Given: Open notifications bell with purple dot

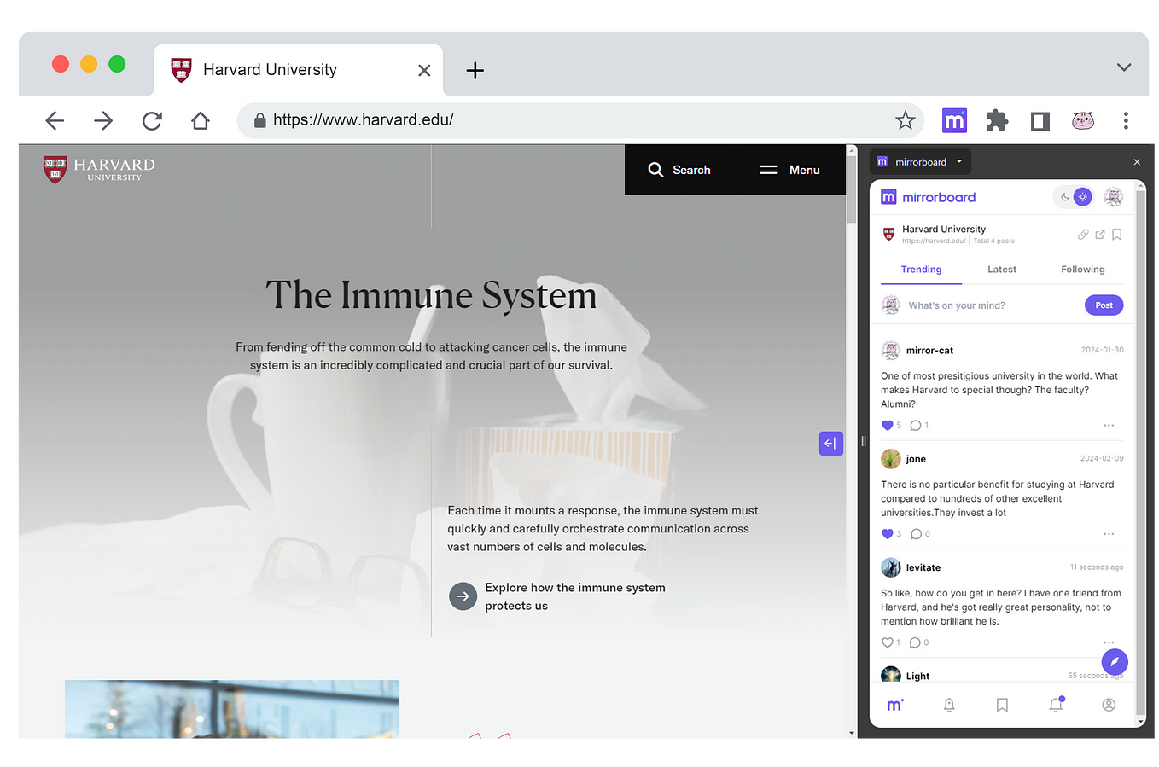Looking at the screenshot, I should (x=1056, y=705).
